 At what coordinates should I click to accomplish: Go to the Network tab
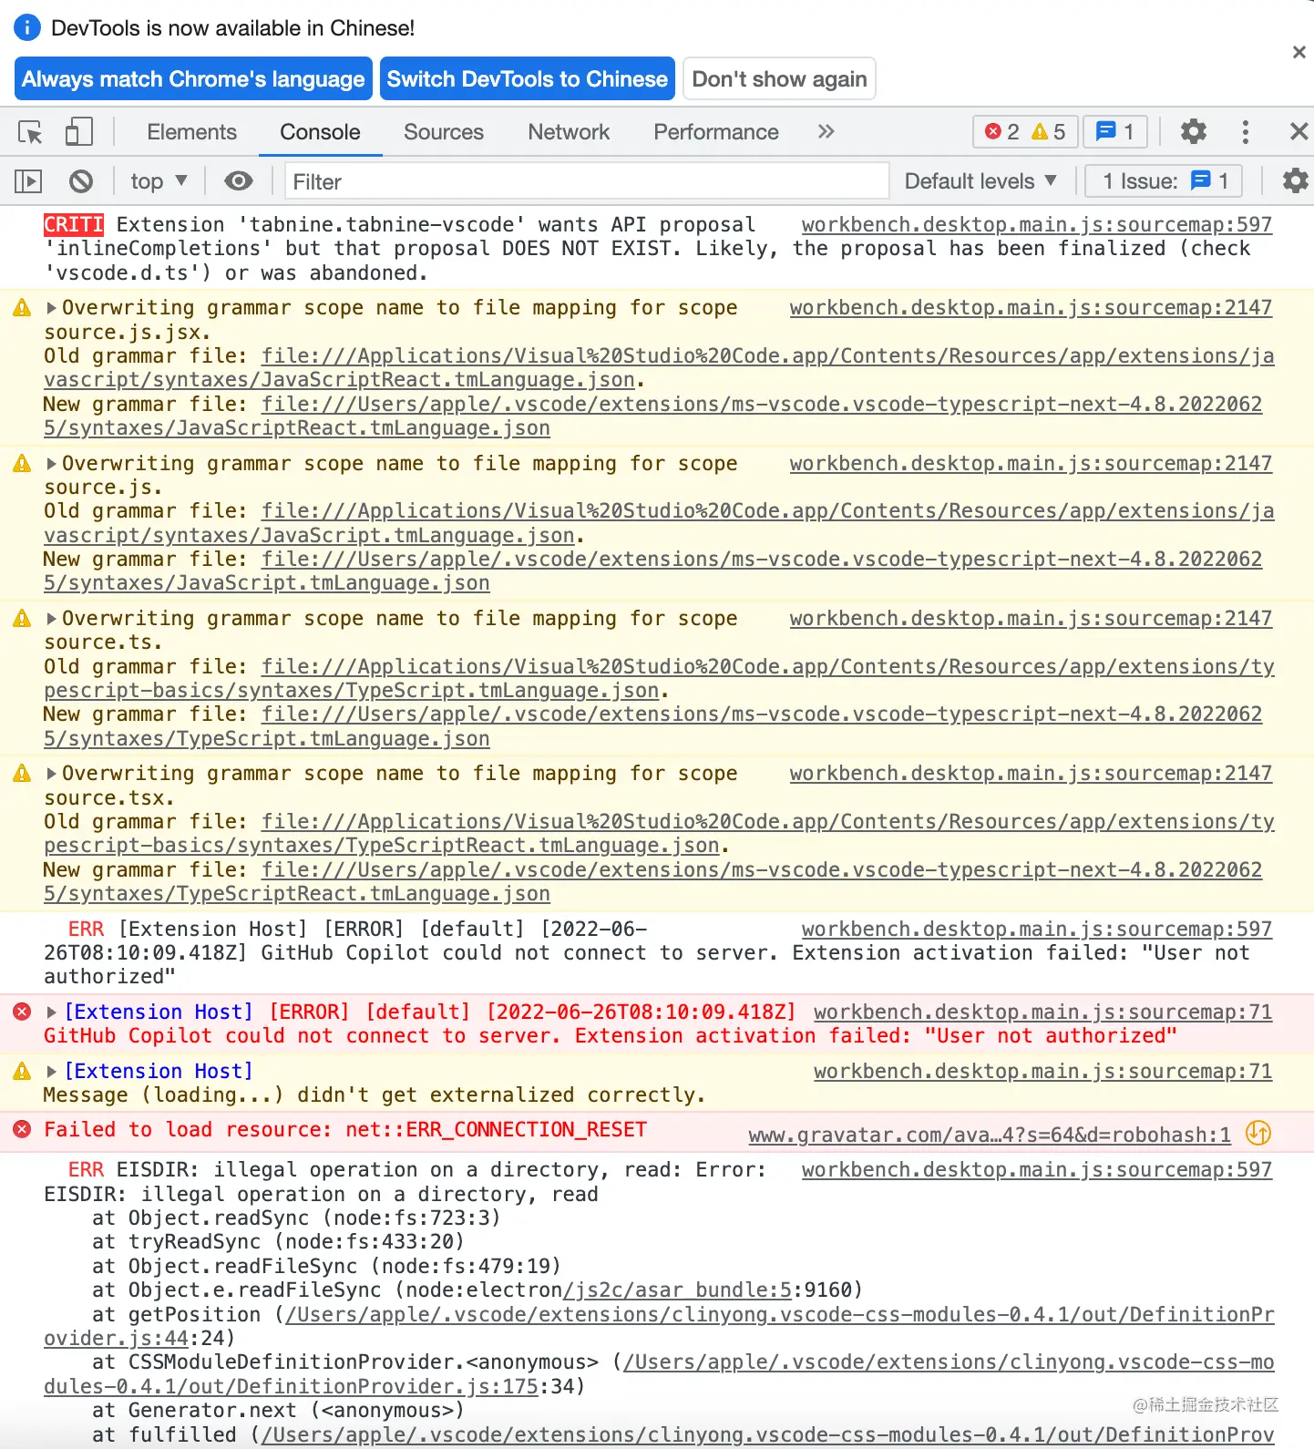[x=569, y=132]
